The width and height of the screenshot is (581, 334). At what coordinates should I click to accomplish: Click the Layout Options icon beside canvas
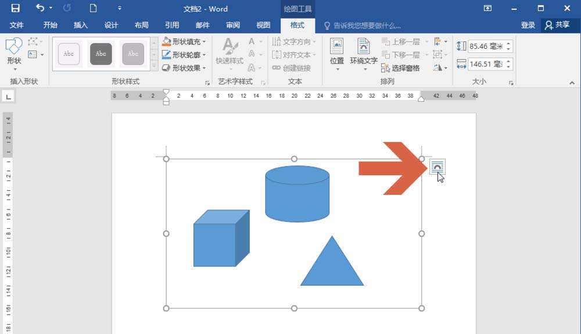point(437,167)
